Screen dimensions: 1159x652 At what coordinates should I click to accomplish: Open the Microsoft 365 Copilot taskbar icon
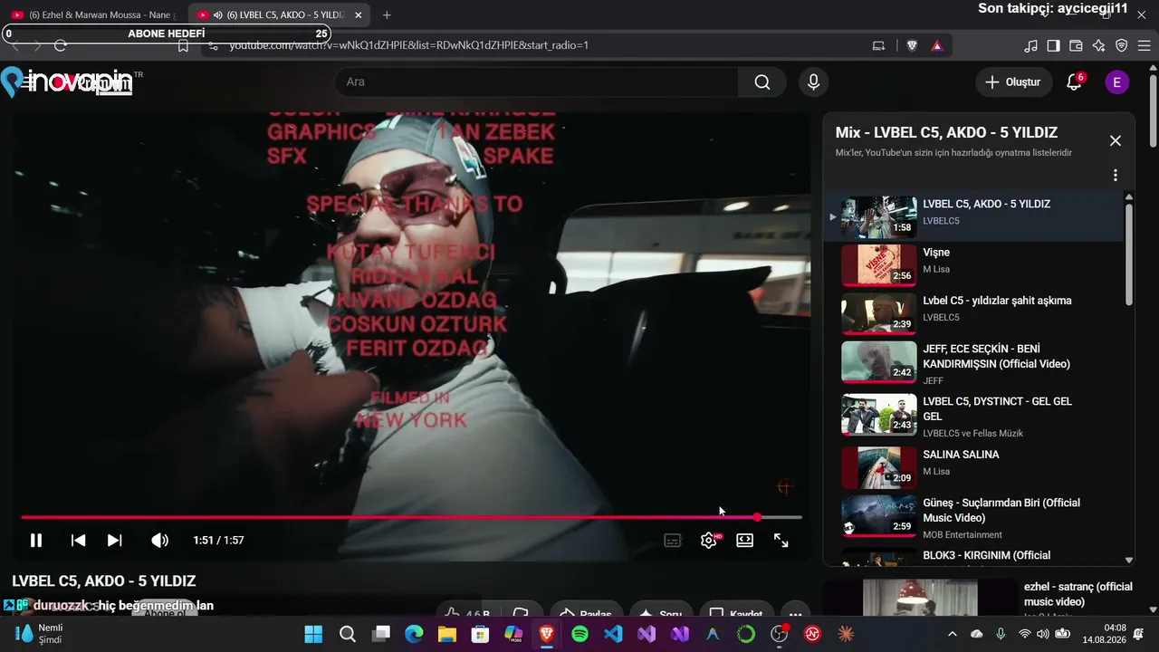point(513,634)
